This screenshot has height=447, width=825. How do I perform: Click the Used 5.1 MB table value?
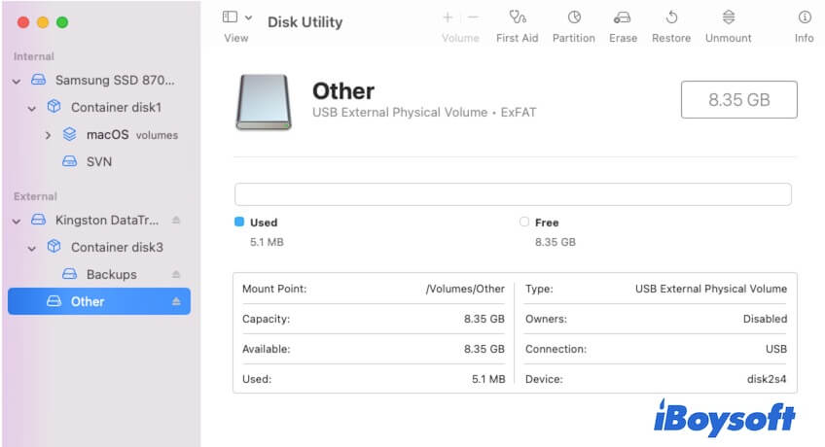coord(488,379)
